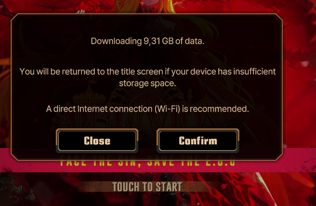Click the "(Wi-Fi)" word in message

point(167,109)
